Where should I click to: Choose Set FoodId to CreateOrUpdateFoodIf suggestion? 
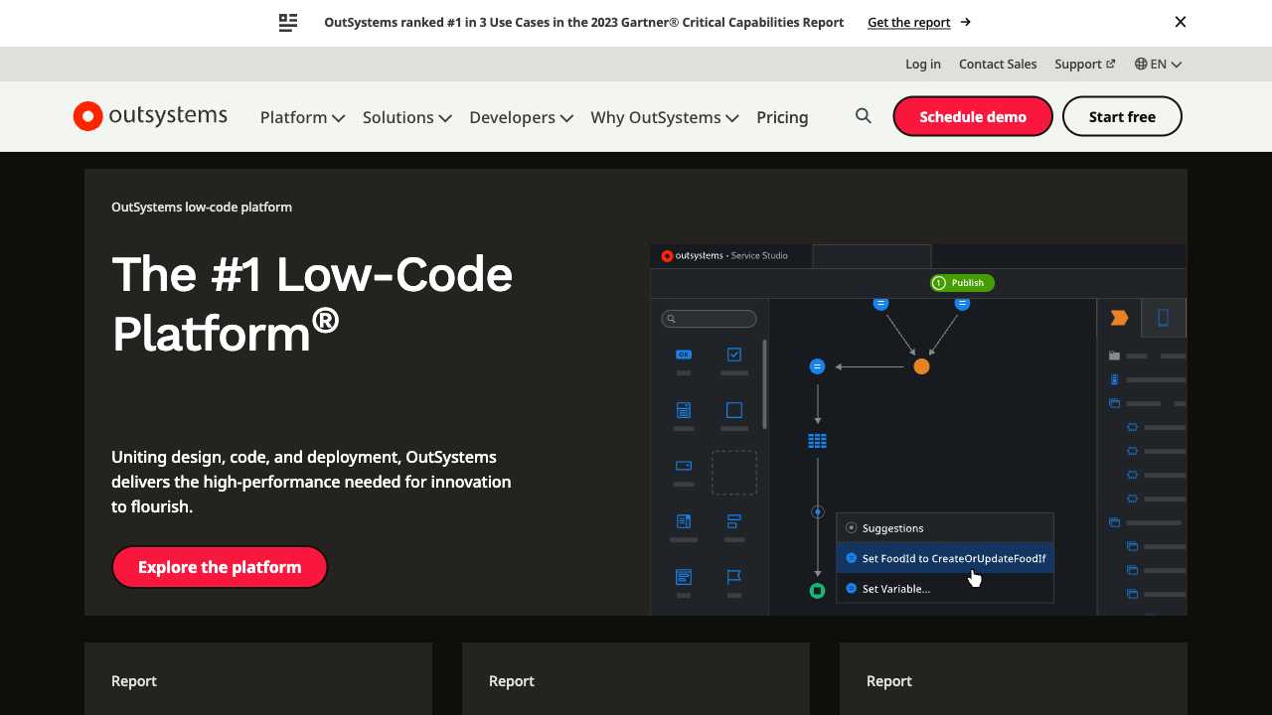click(x=944, y=558)
